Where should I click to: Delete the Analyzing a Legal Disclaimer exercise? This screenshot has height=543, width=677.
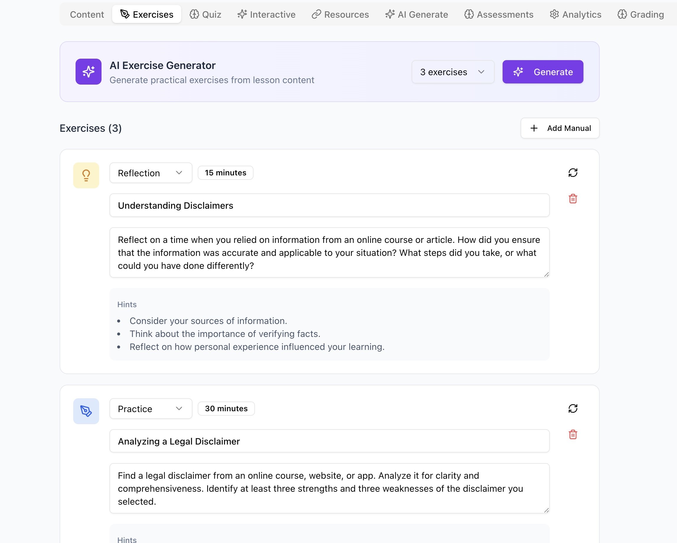(573, 435)
